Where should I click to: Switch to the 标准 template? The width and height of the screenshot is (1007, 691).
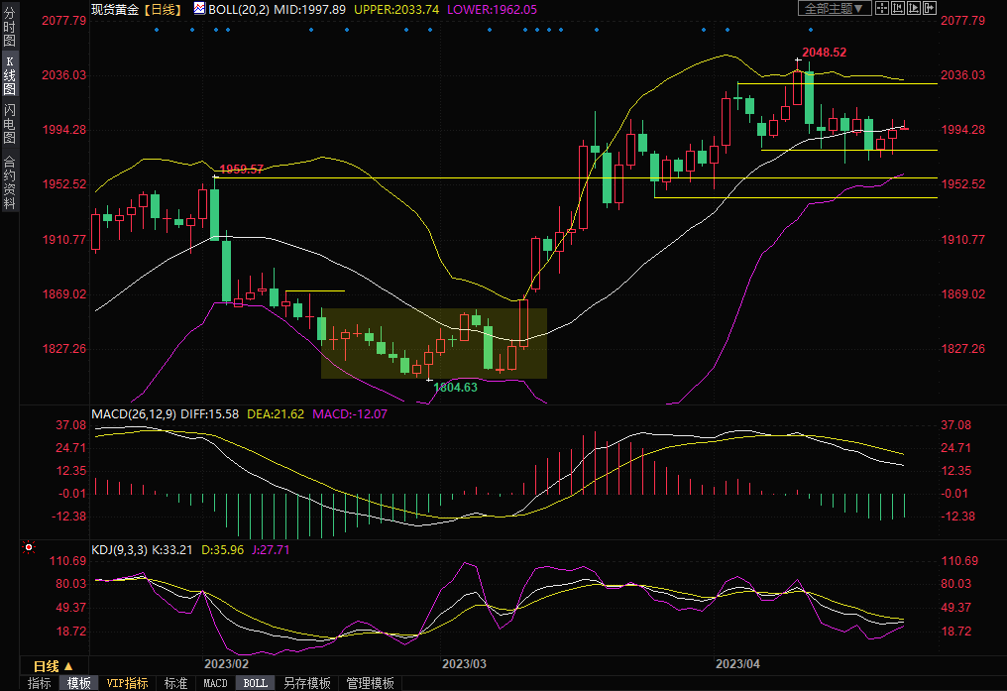click(175, 683)
